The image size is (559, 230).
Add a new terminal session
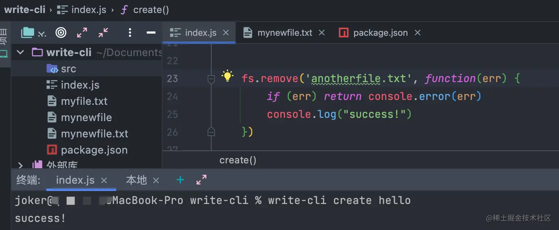click(x=180, y=180)
